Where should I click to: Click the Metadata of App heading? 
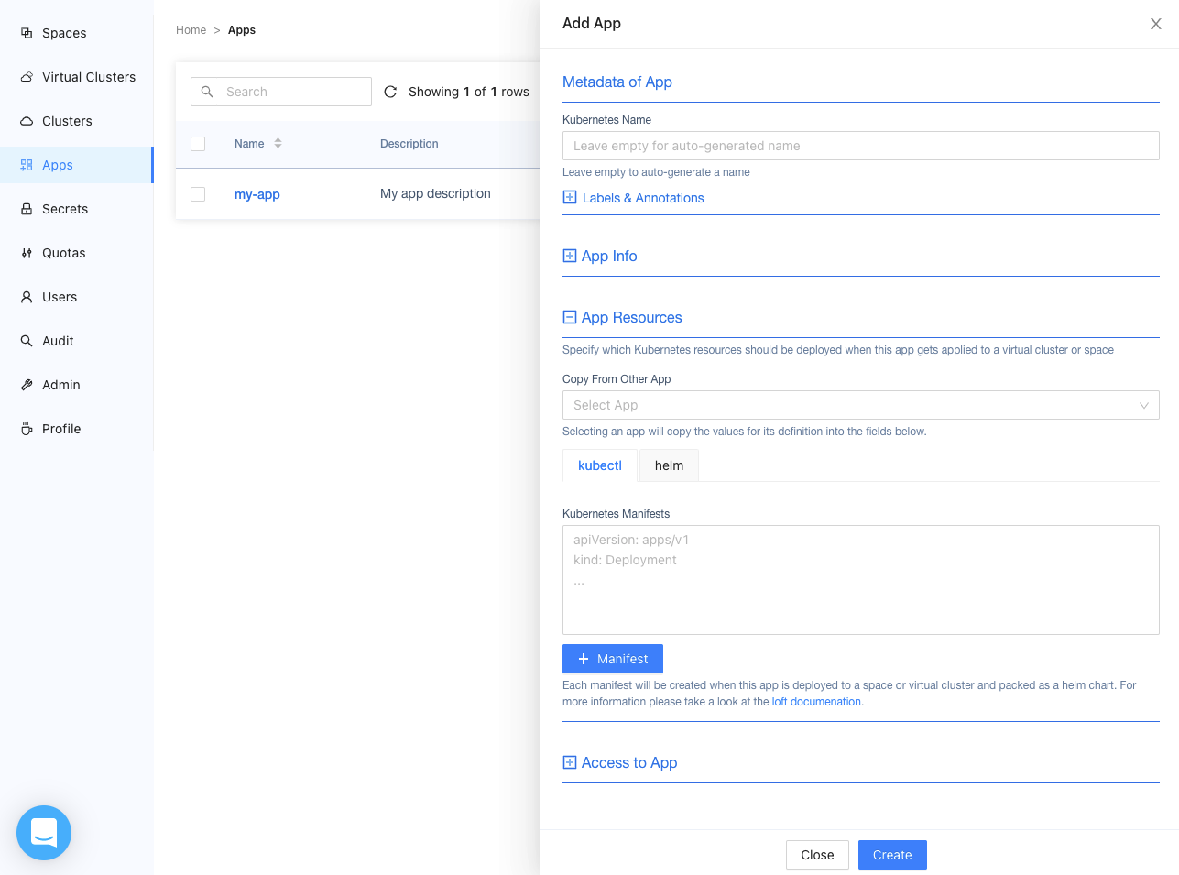(617, 82)
